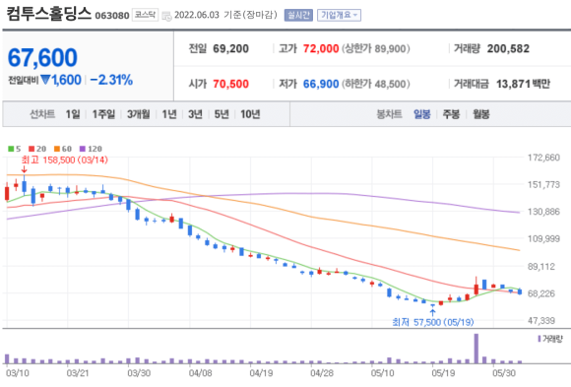Click the down-triangle change icon by 1,600

(x=45, y=80)
